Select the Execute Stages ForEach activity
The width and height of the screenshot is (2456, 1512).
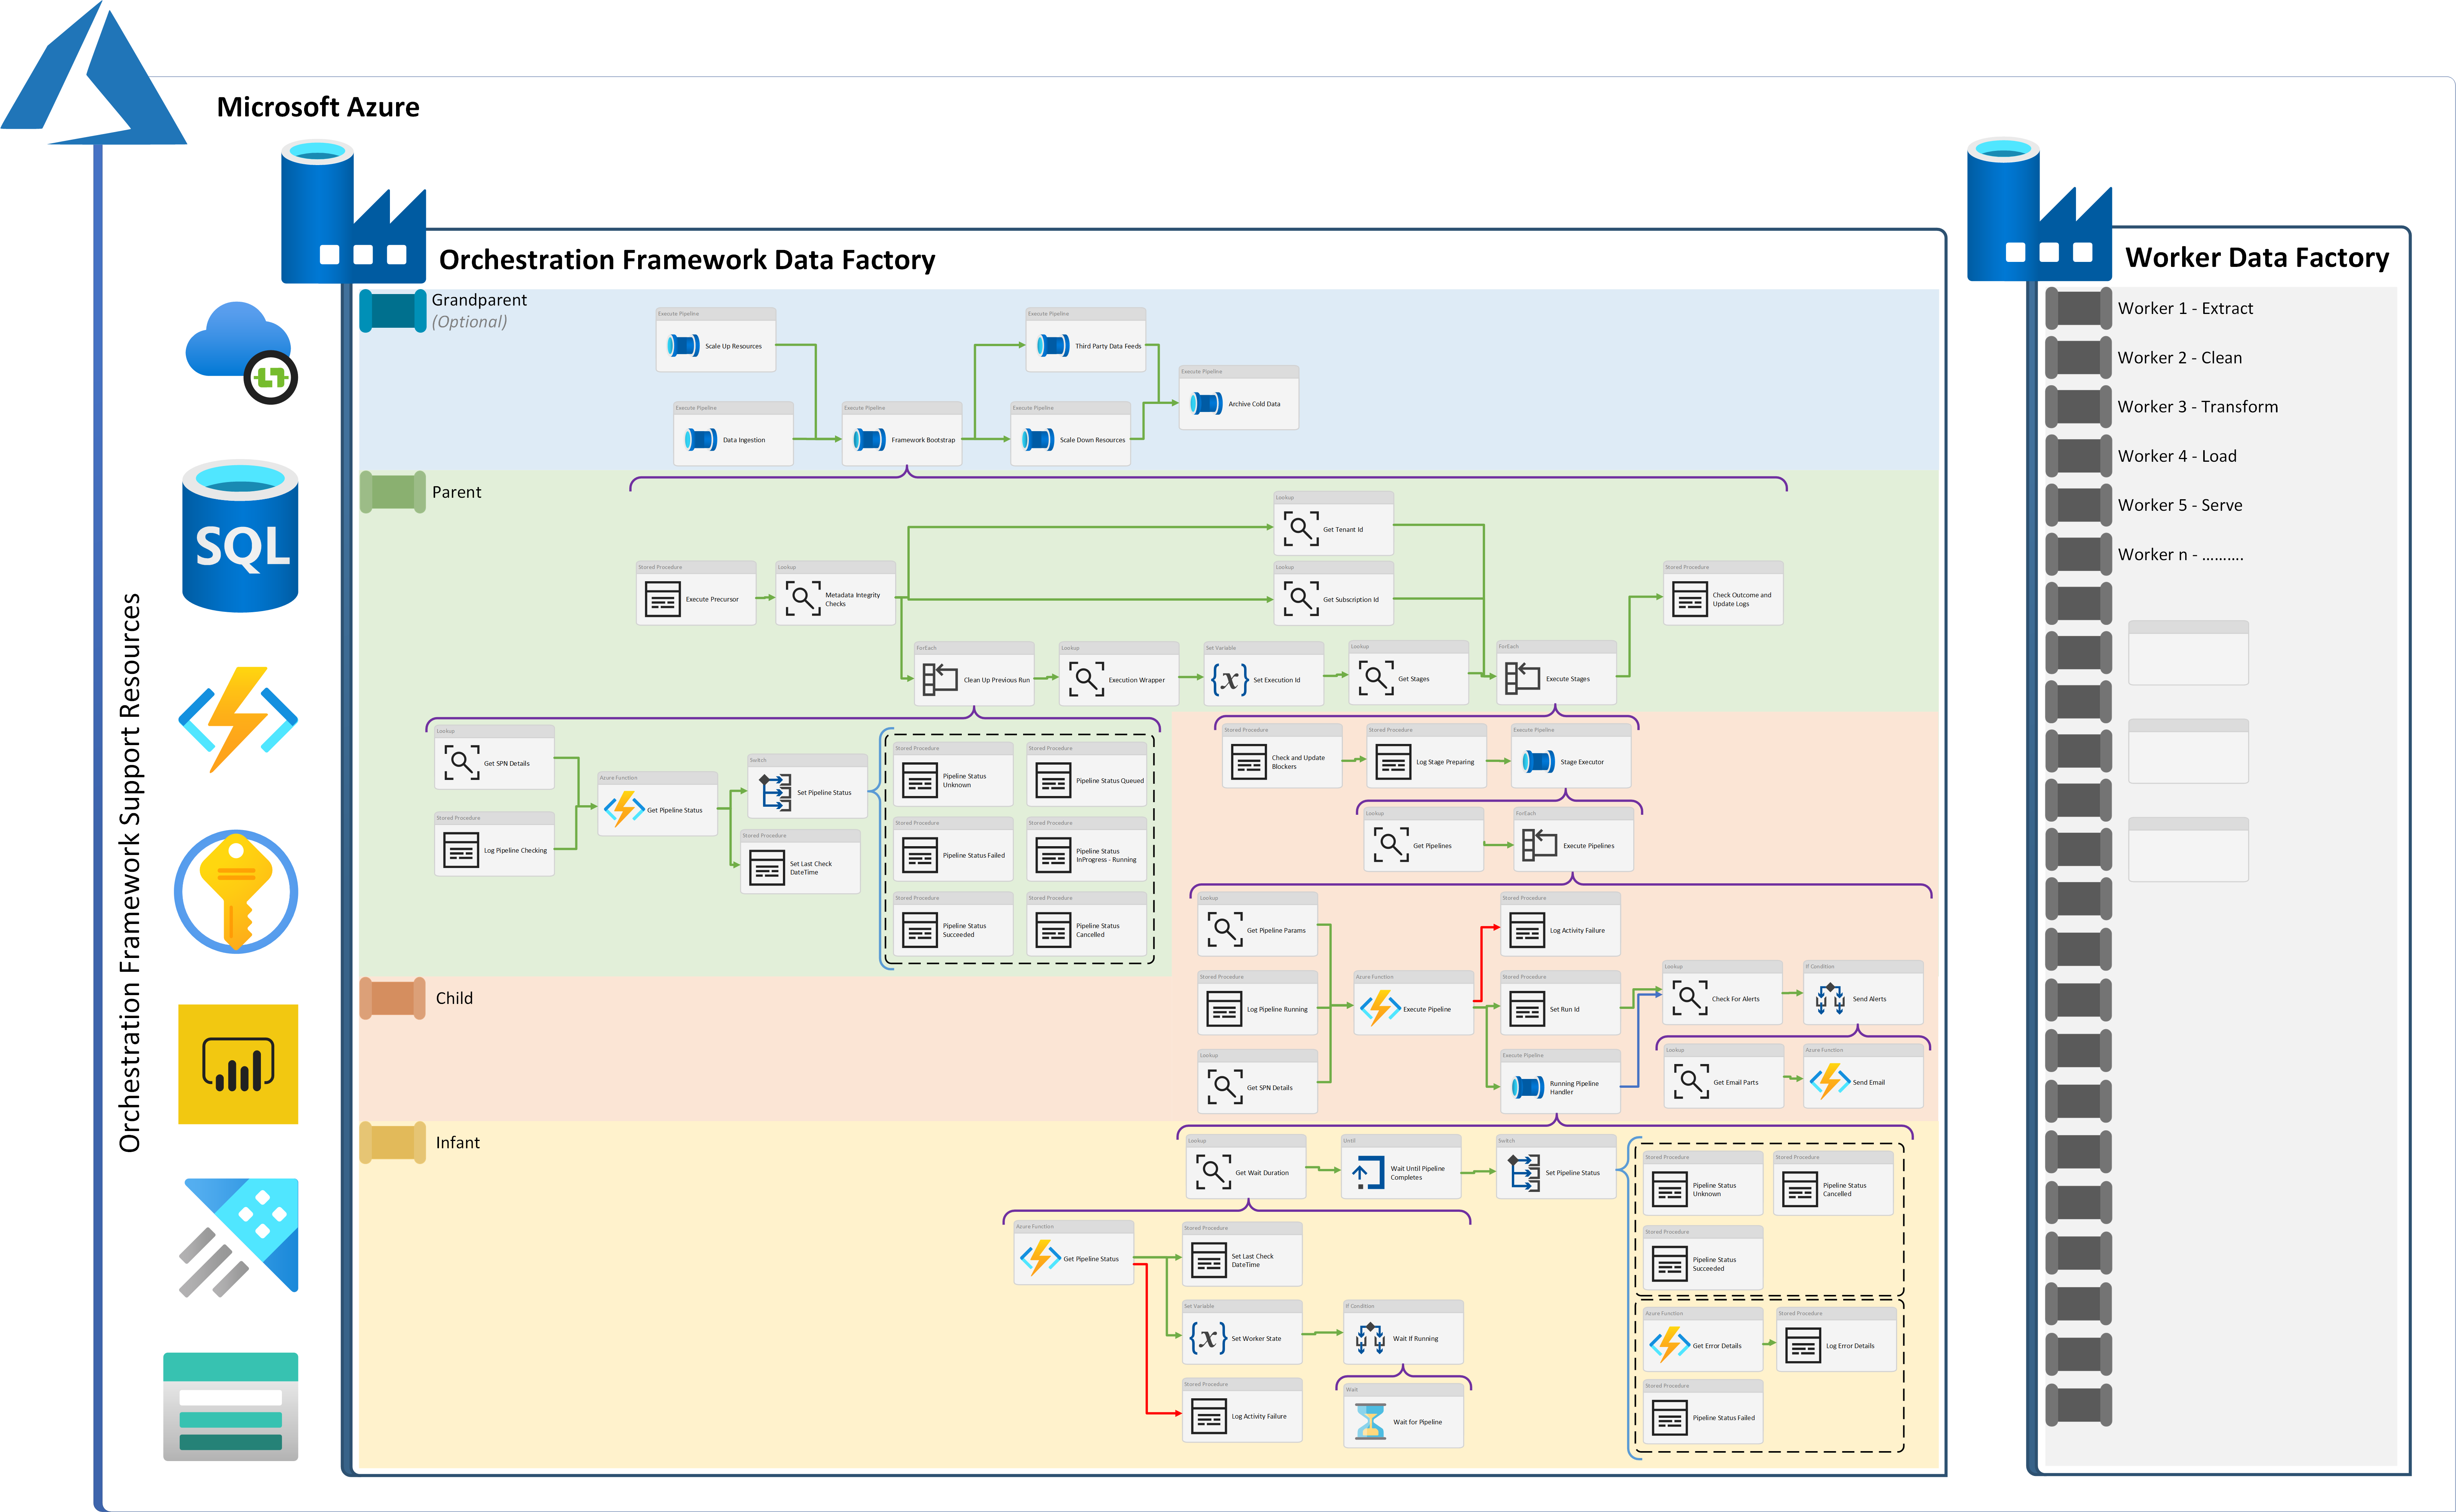[x=1557, y=673]
